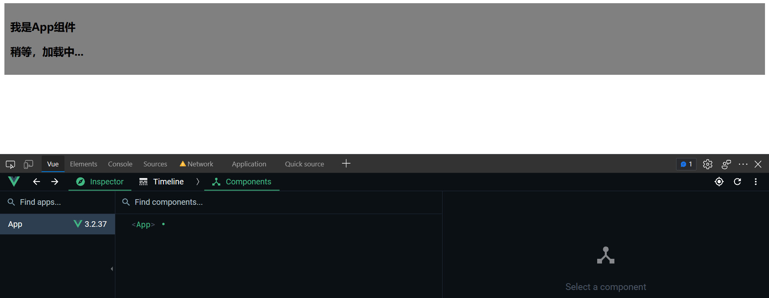The image size is (769, 298).
Task: Open the feedback people icon
Action: 726,164
